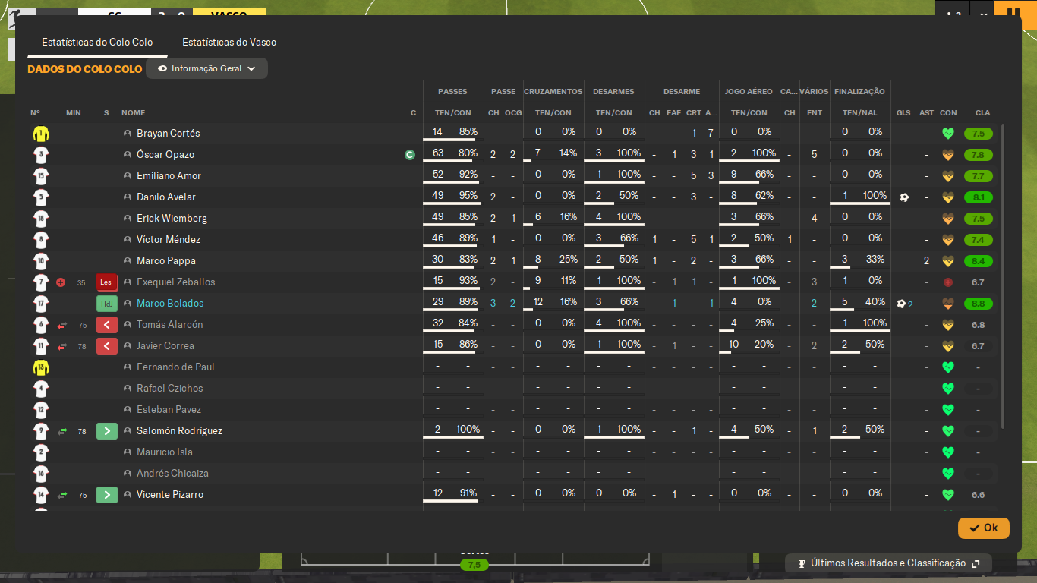Pause the match with the orange button
Screen dimensions: 1037x583
pyautogui.click(x=1014, y=14)
